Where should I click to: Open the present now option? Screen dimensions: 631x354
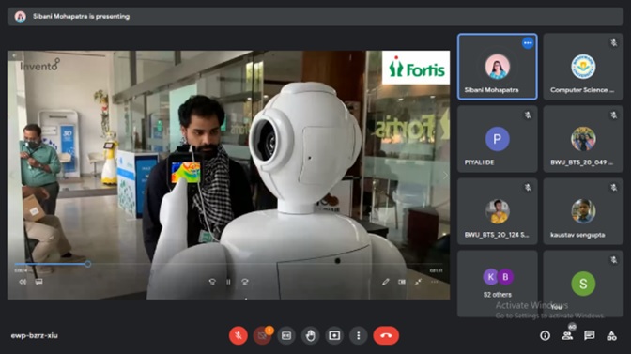pyautogui.click(x=334, y=335)
